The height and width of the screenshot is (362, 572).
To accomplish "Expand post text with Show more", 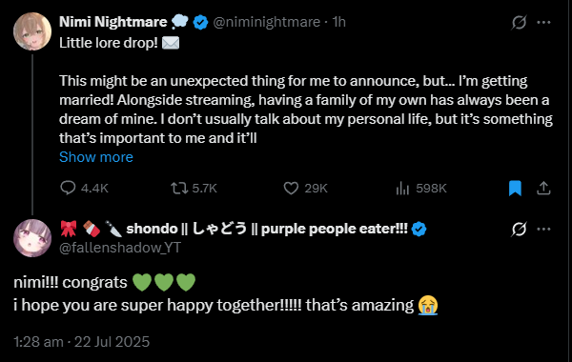I will pos(96,157).
